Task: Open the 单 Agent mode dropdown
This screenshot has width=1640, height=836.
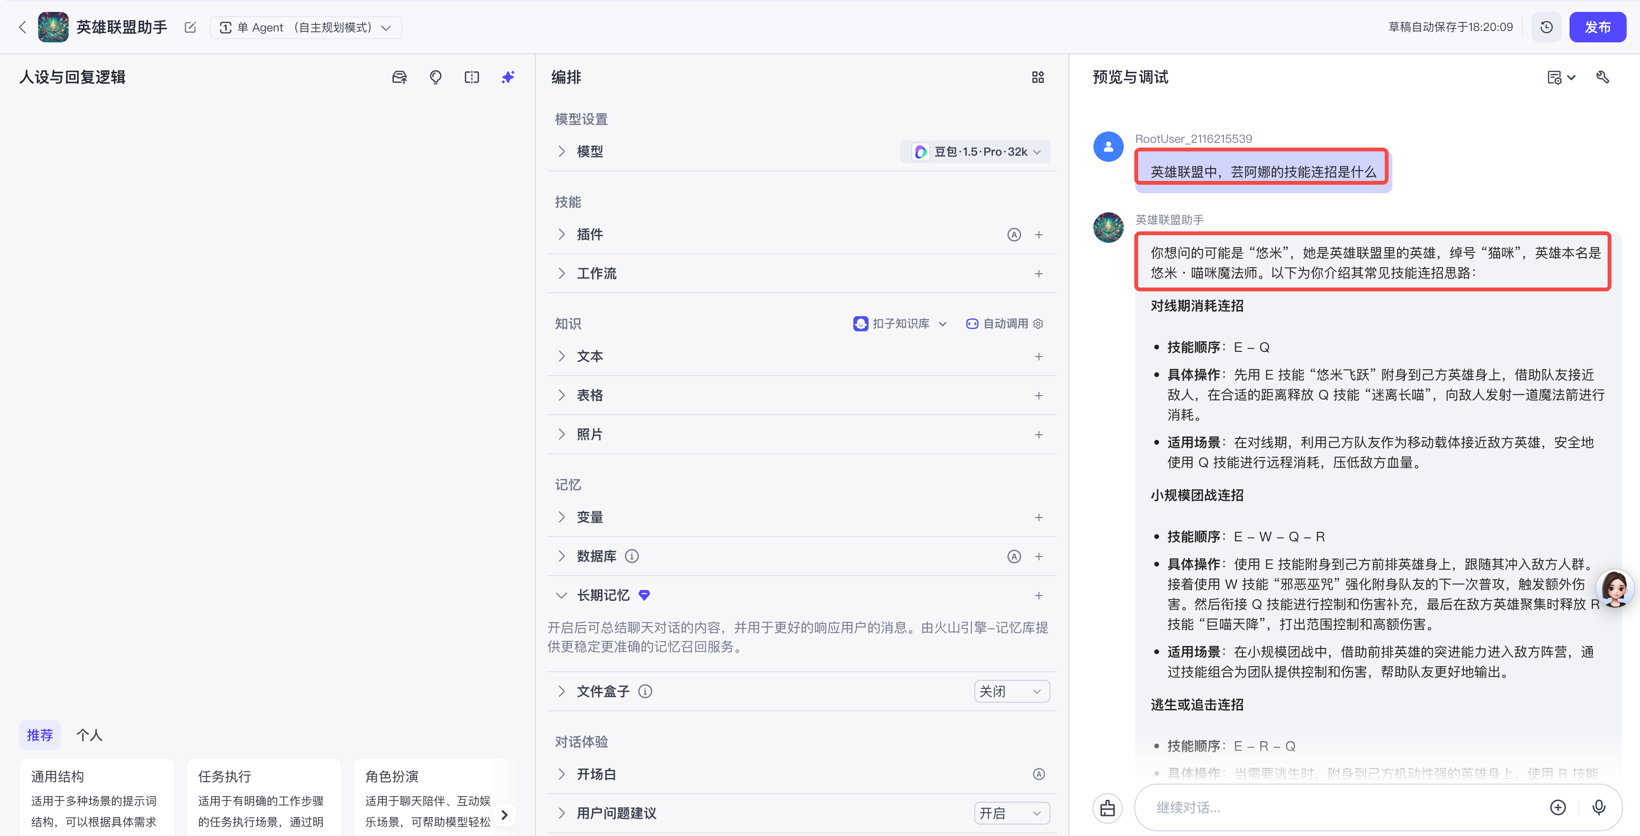Action: tap(306, 28)
